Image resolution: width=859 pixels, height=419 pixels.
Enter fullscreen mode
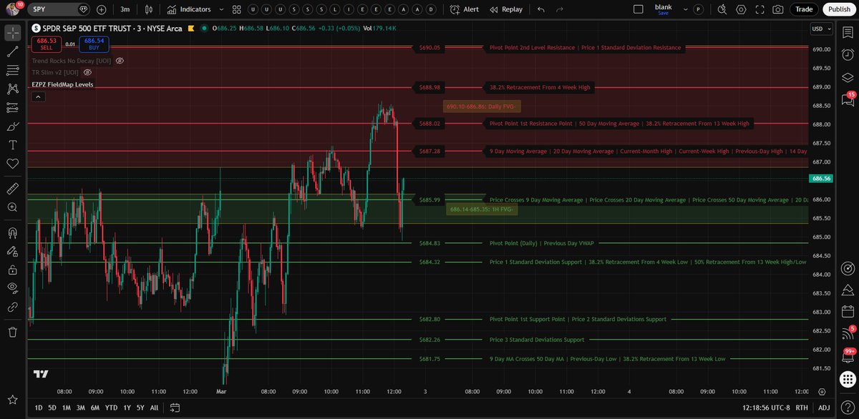click(x=759, y=9)
